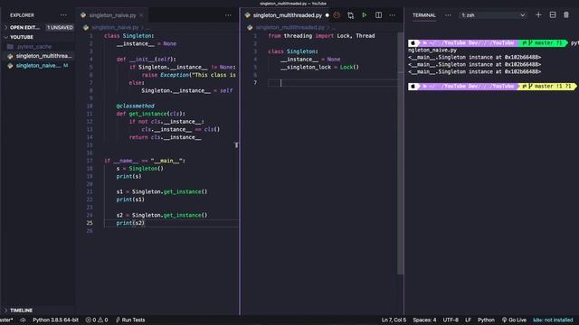
Task: Click the @classmethod decorator line
Action: [x=135, y=106]
